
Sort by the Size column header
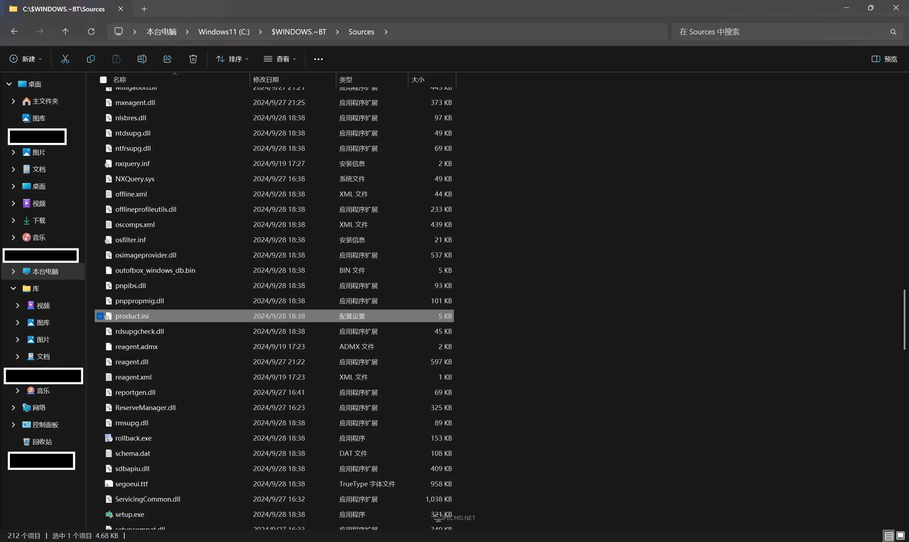click(418, 79)
